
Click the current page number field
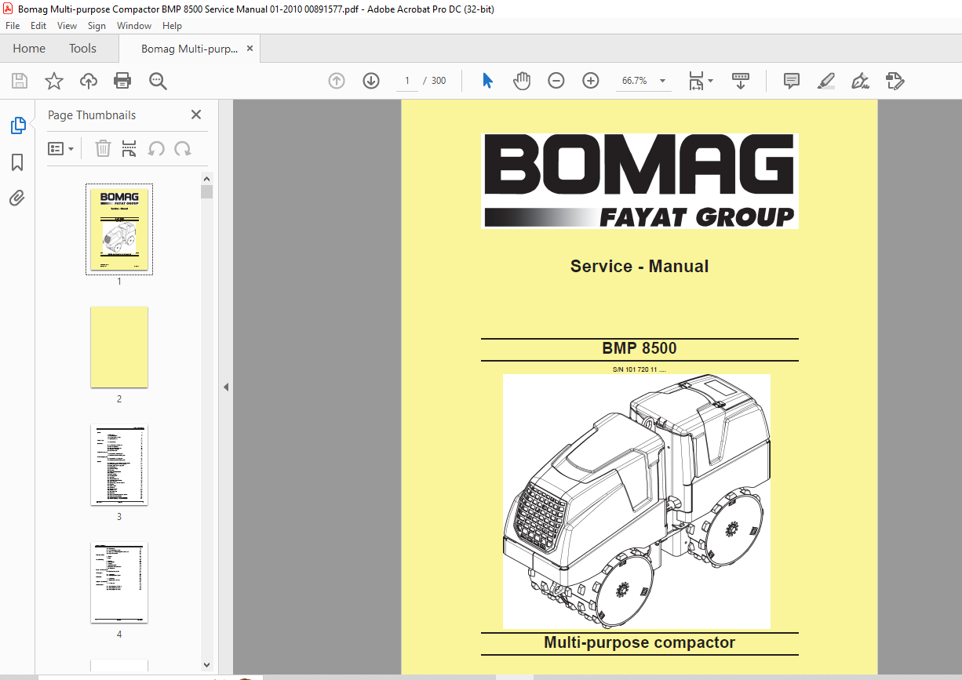pyautogui.click(x=407, y=81)
